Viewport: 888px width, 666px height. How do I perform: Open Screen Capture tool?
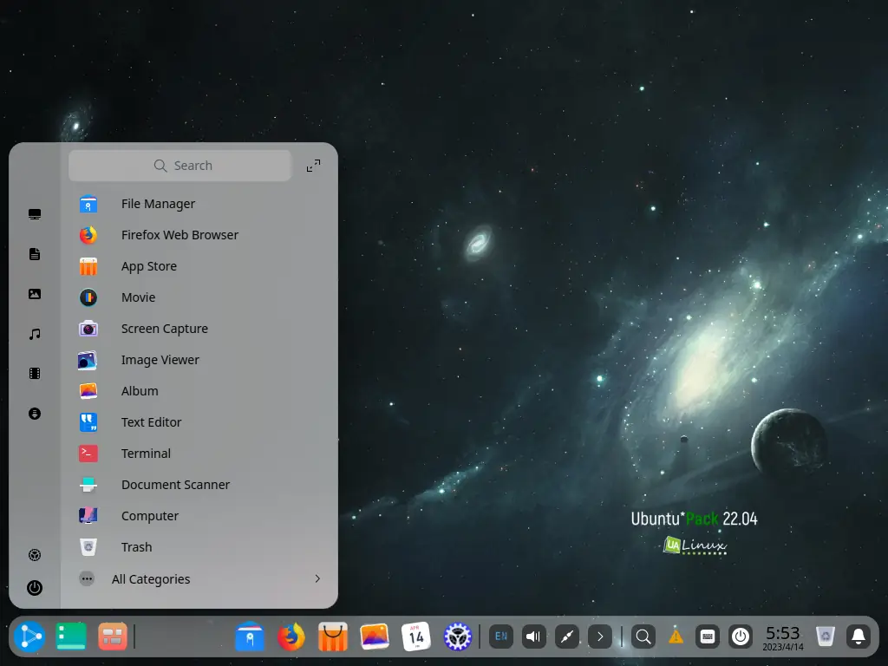pyautogui.click(x=199, y=329)
